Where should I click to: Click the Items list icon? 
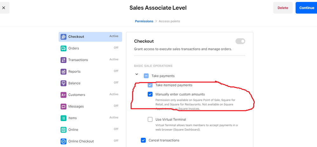(x=63, y=118)
